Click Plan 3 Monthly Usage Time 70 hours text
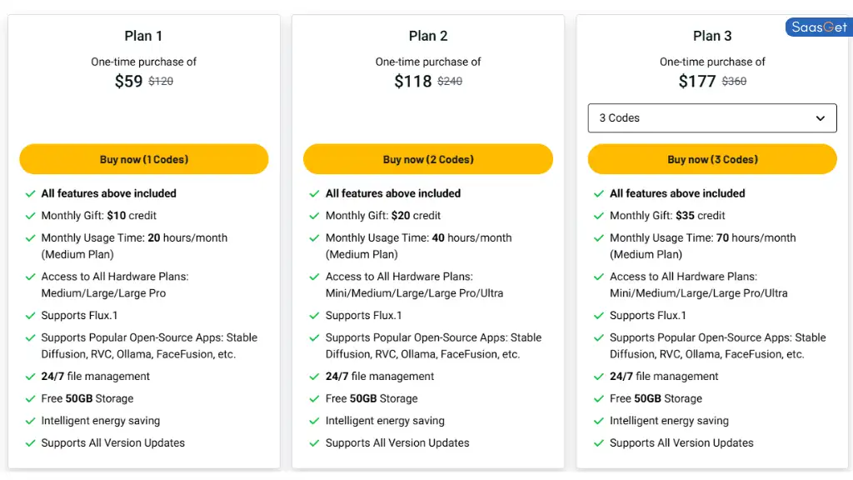853x480 pixels. click(x=702, y=238)
